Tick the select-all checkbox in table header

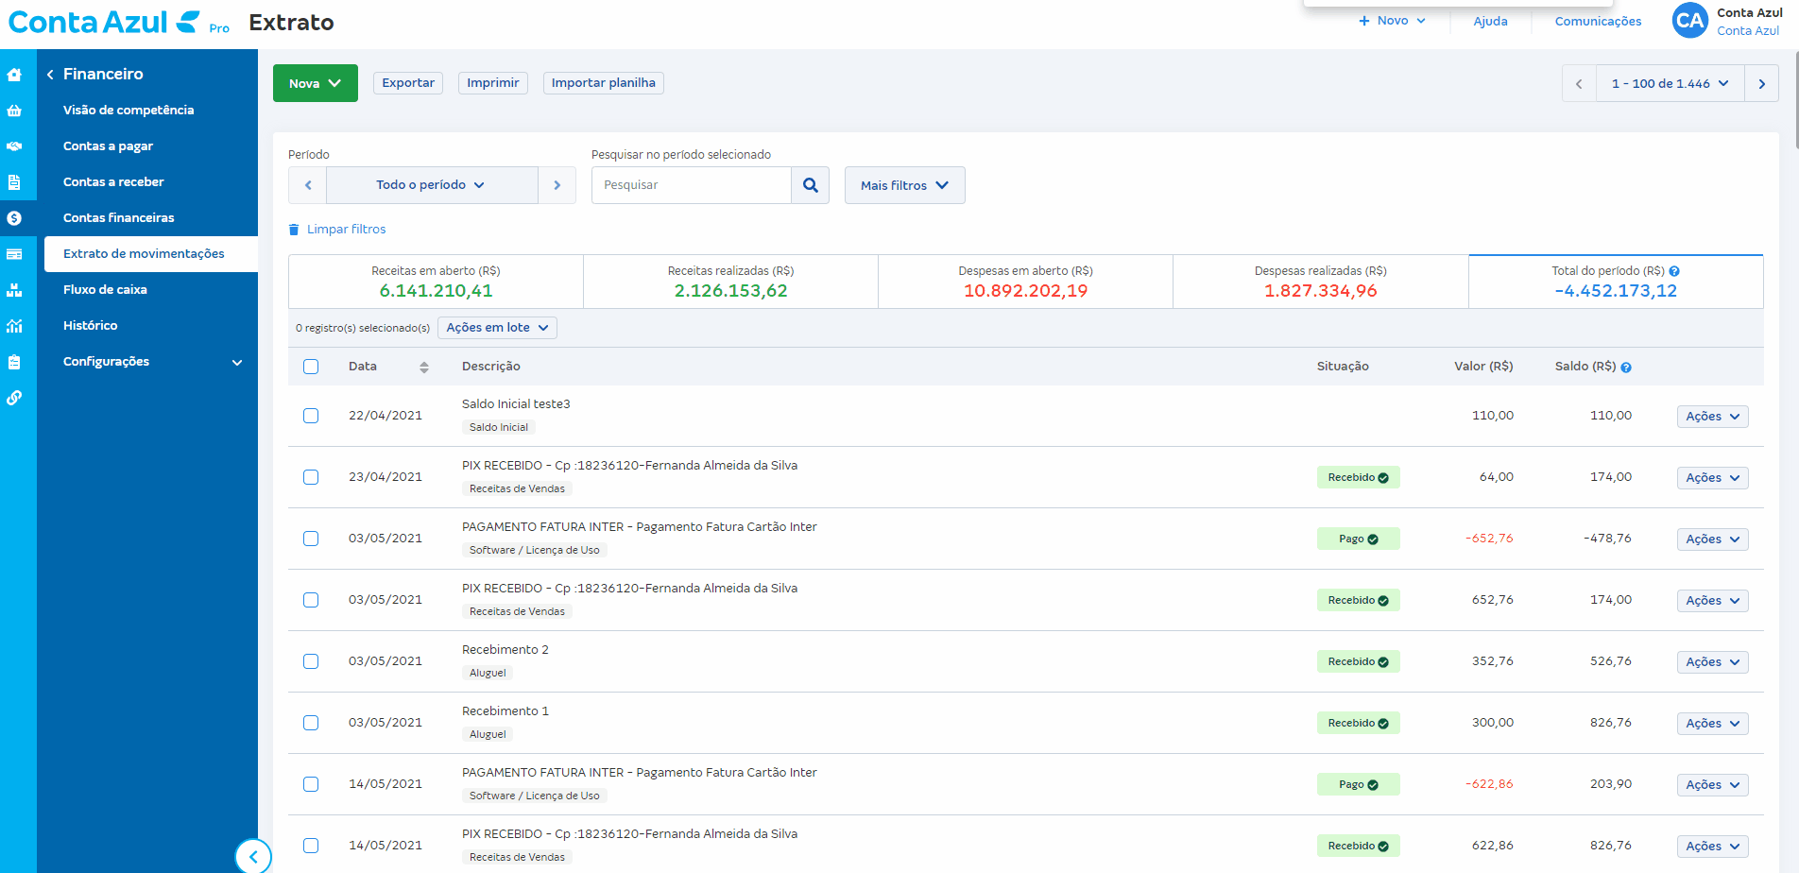pyautogui.click(x=311, y=367)
